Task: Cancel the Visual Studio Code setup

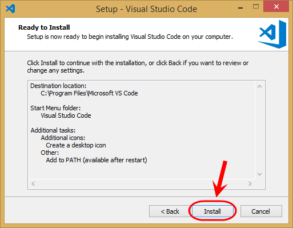Action: pos(261,211)
